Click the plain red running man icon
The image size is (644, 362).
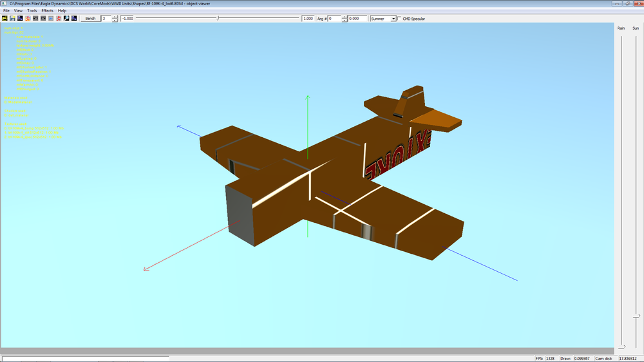coord(59,19)
